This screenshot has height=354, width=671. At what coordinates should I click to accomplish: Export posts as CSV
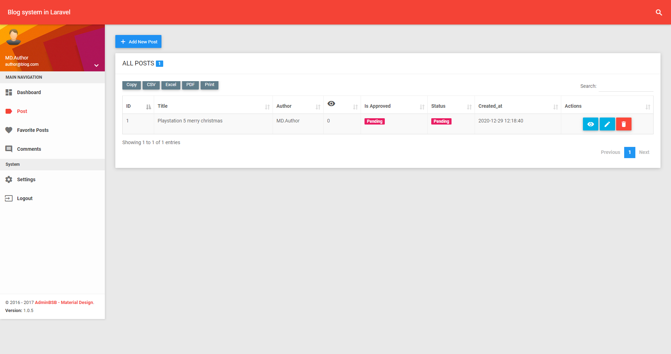[x=151, y=85]
